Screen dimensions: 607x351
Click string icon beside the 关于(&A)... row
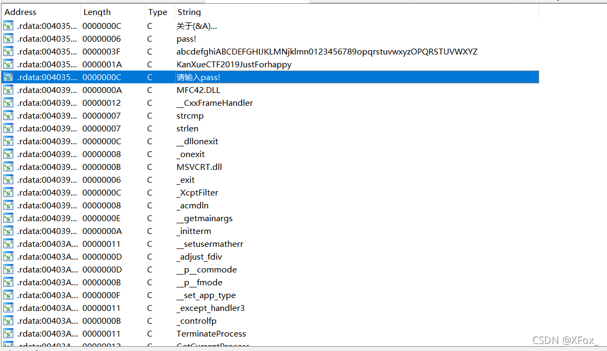click(x=8, y=26)
